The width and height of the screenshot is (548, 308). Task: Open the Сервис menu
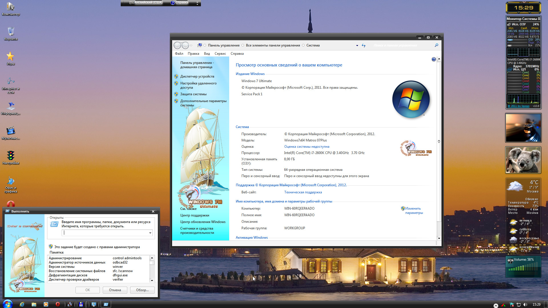220,54
